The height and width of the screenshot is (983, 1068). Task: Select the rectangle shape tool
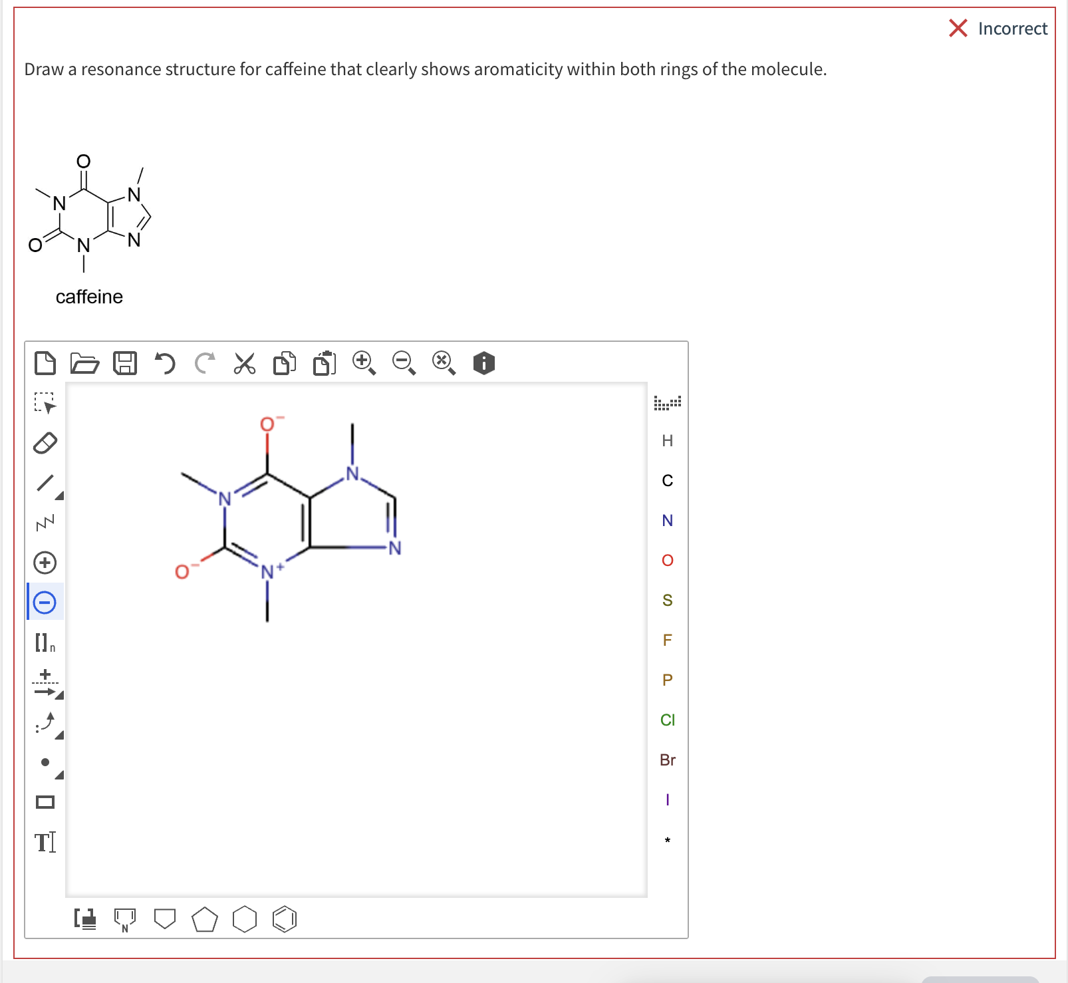45,802
